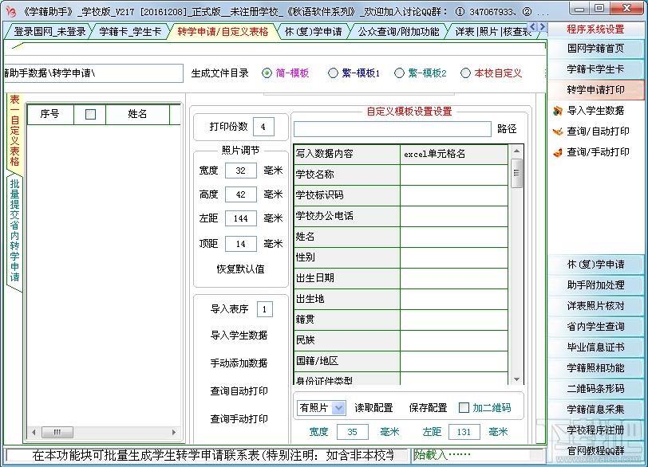648x467 pixels.
Task: Open 程序系统设置 in the sidebar
Action: coord(595,29)
